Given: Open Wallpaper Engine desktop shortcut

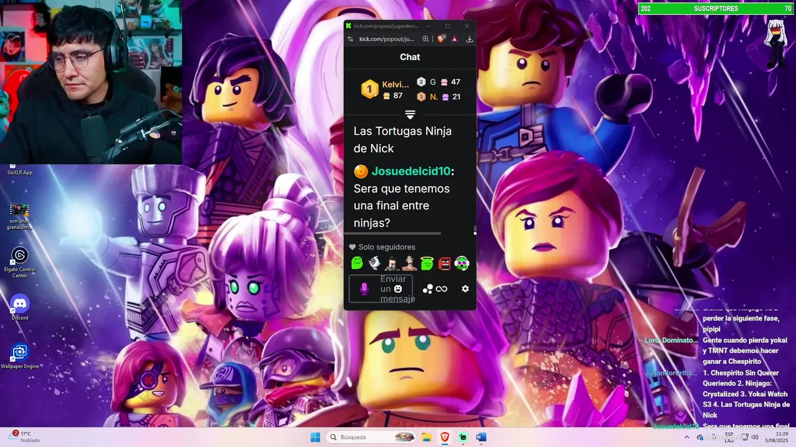Looking at the screenshot, I should click(20, 356).
